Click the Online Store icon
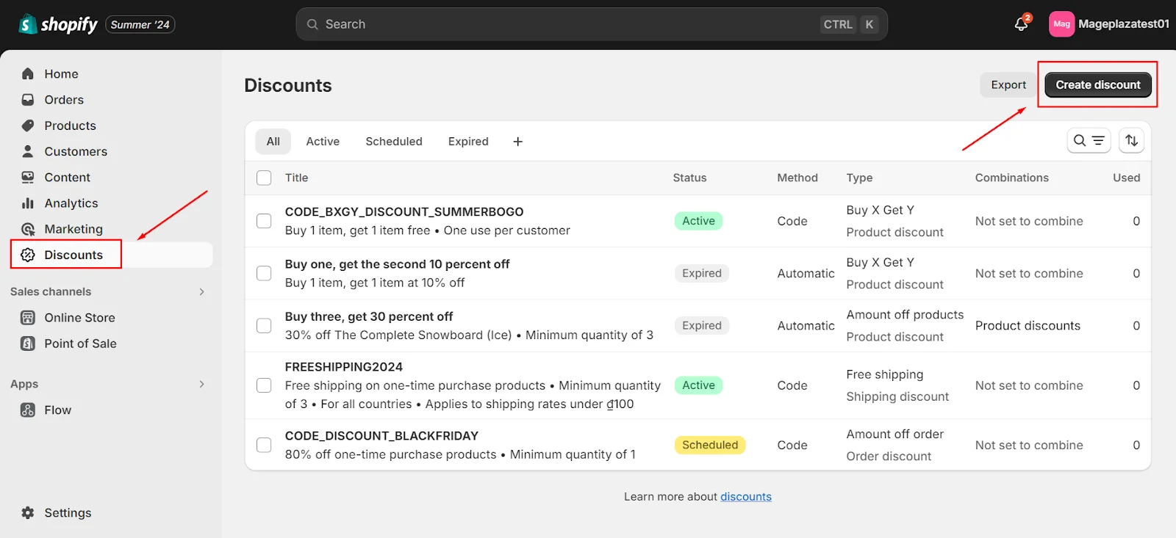The image size is (1176, 538). point(28,318)
